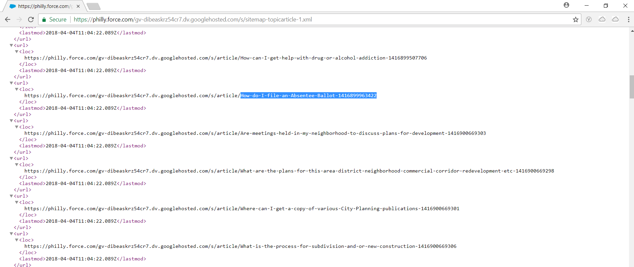
Task: Click highlighted How-do-I-file-an-Absentee-Ballot text
Action: (308, 95)
